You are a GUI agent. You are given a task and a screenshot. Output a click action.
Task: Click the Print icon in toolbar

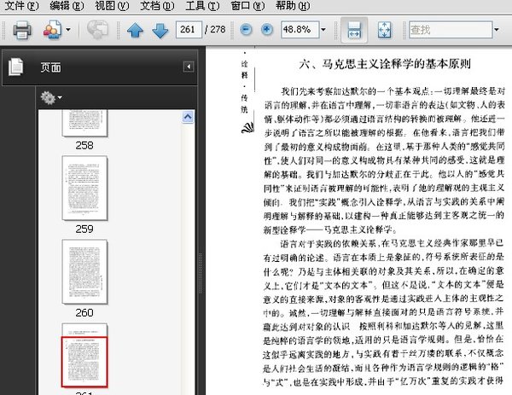coord(22,31)
